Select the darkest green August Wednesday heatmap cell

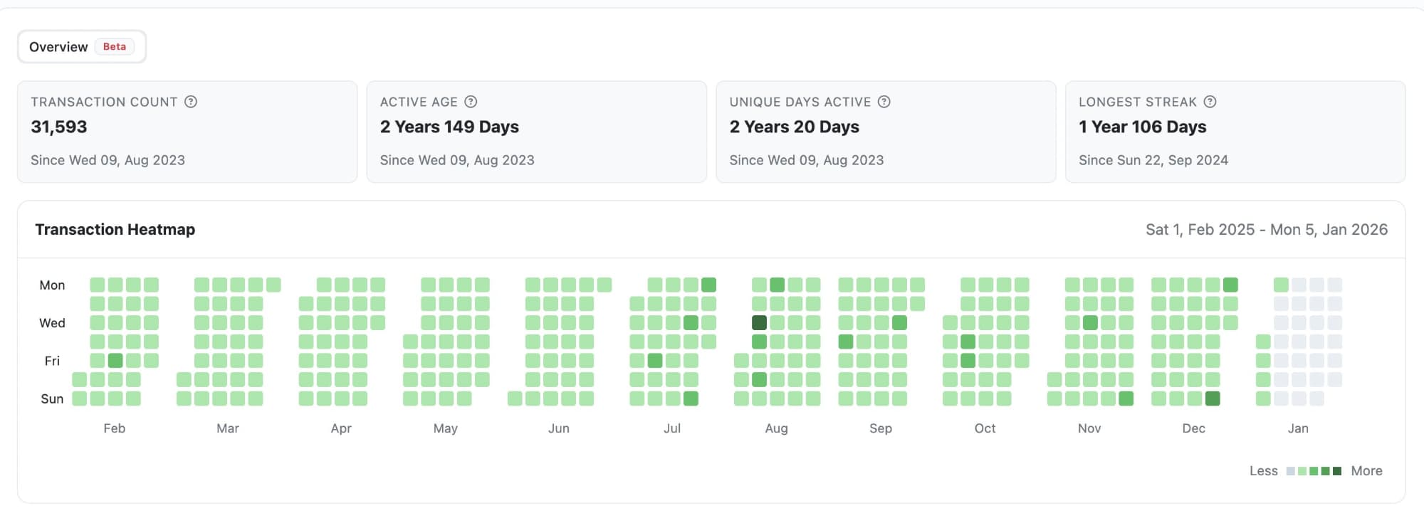tap(759, 323)
